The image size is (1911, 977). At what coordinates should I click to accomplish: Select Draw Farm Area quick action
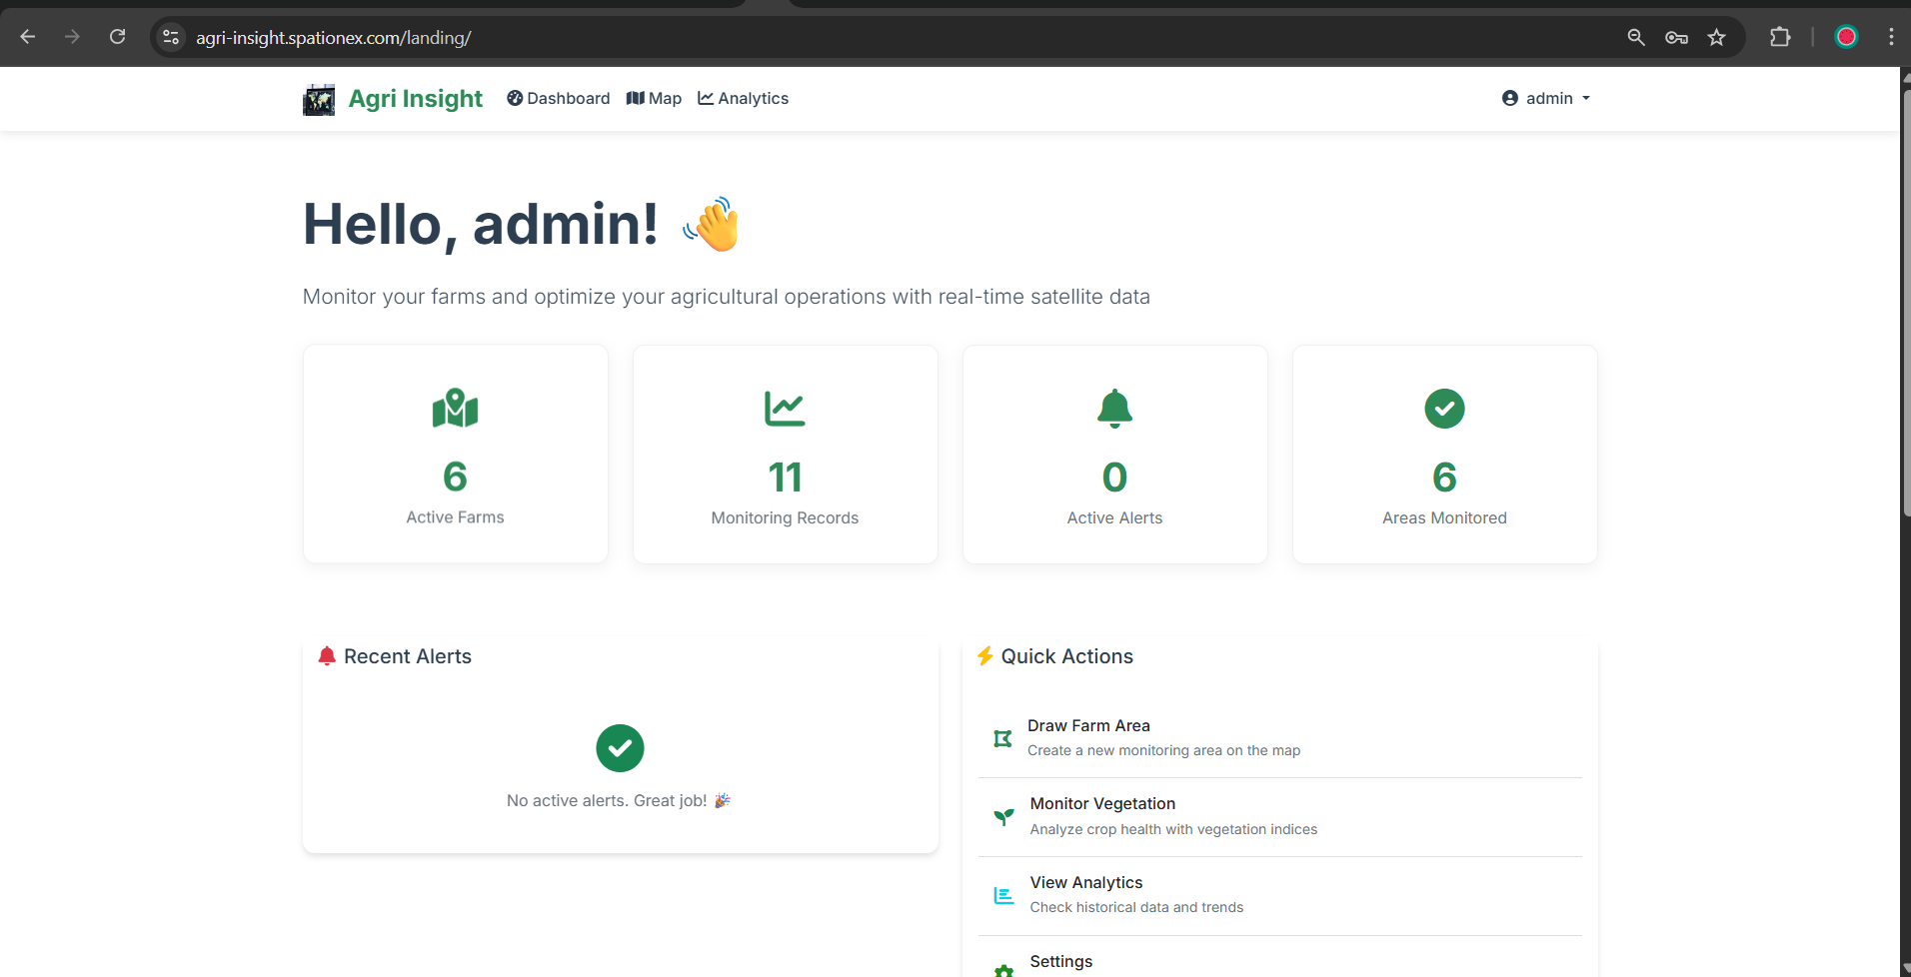(1088, 726)
